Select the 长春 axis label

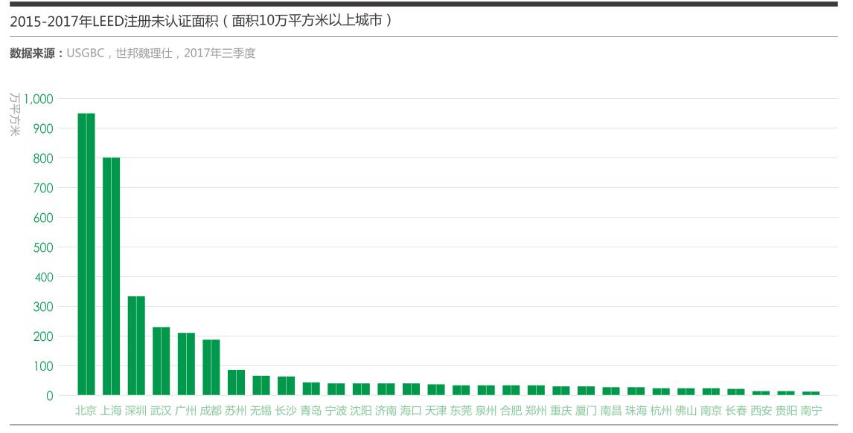[x=736, y=411]
